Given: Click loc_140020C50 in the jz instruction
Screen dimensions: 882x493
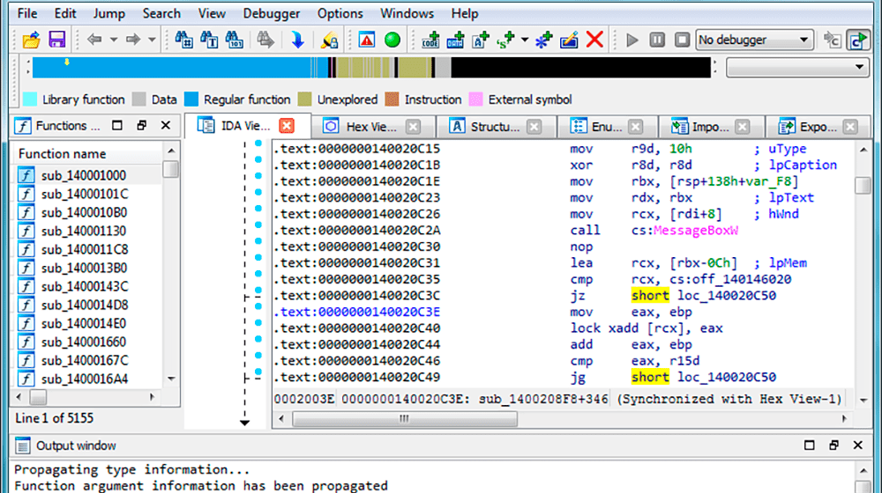Looking at the screenshot, I should coord(727,296).
